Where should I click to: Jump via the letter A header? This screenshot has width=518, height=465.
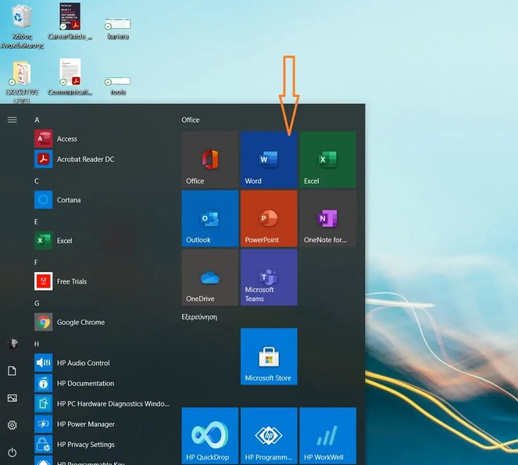coord(37,120)
